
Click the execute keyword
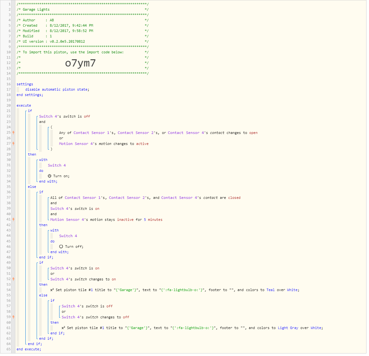(x=24, y=106)
